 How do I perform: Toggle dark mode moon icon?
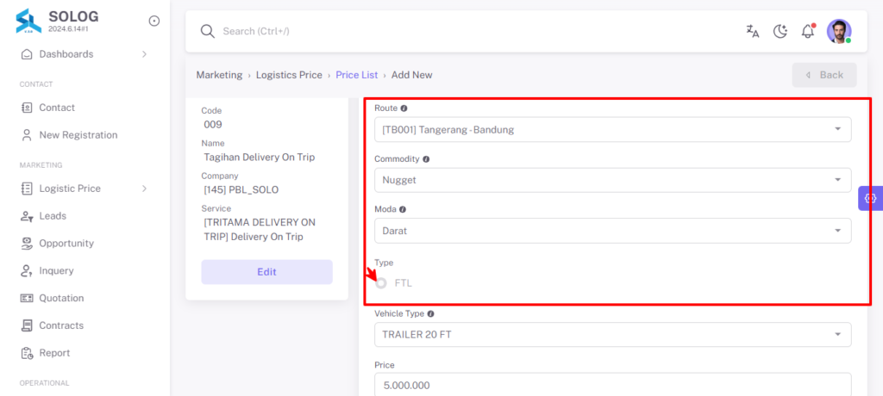point(780,32)
